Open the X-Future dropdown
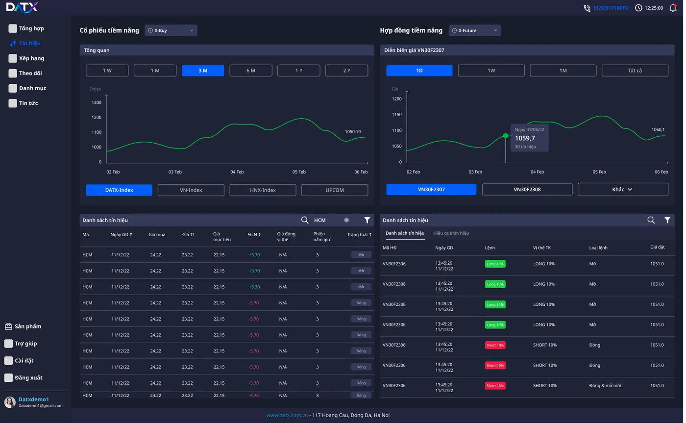Image resolution: width=686 pixels, height=423 pixels. [x=475, y=30]
